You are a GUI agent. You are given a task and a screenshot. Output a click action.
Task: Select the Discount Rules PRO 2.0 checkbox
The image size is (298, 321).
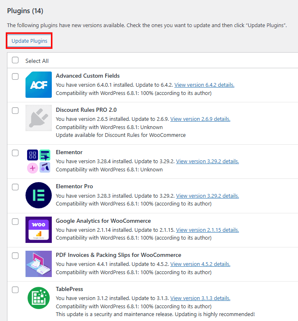point(15,111)
